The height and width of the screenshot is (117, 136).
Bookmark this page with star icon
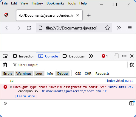(x=107, y=28)
